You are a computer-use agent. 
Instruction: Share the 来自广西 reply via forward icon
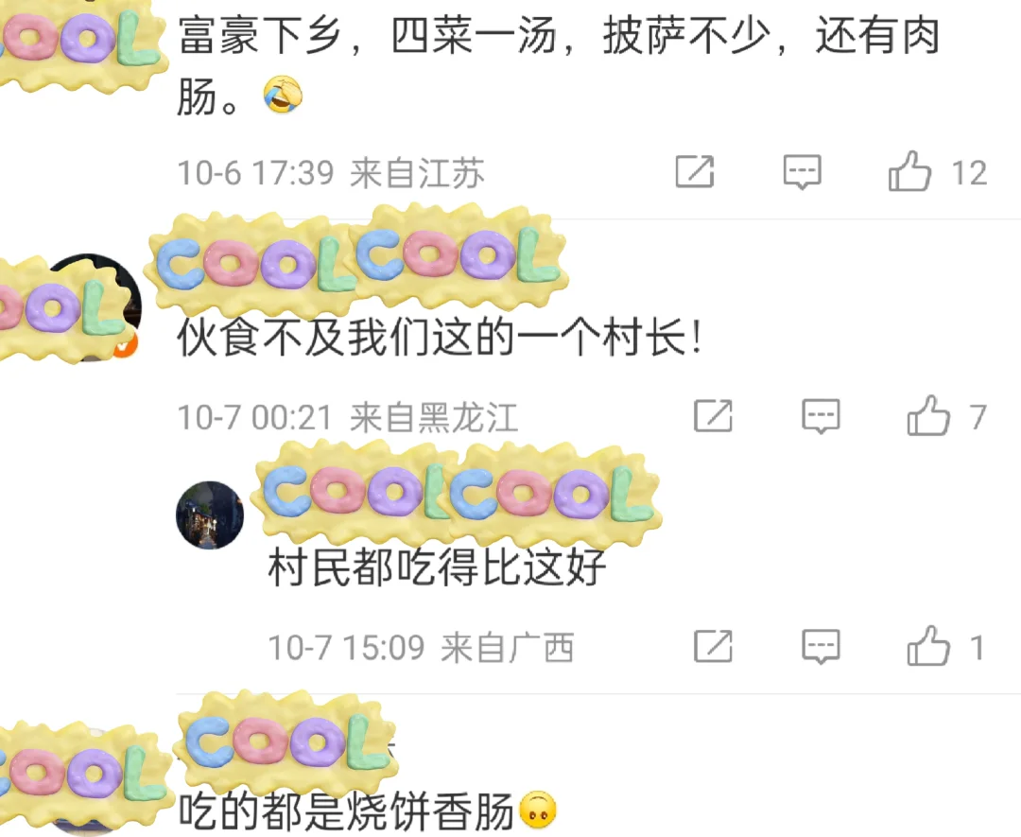pos(713,646)
